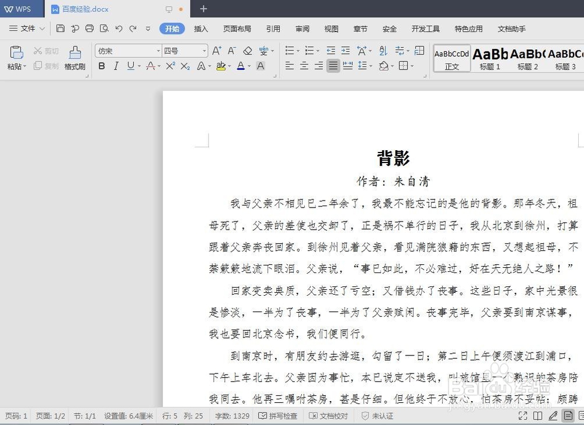Open the font size dropdown 四号

click(204, 51)
